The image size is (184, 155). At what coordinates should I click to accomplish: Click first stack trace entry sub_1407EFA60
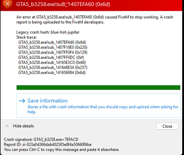52,42
